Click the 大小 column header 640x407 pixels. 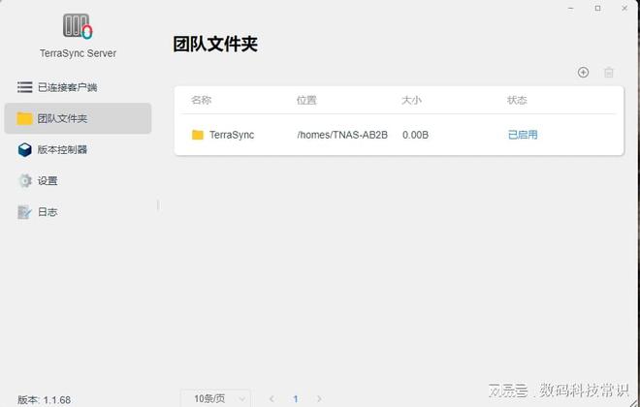coord(411,100)
